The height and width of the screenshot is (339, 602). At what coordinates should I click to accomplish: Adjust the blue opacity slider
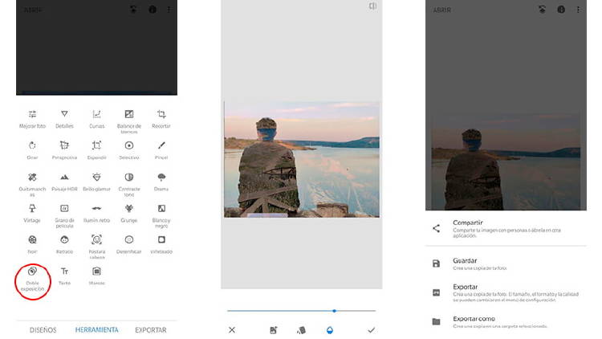334,310
